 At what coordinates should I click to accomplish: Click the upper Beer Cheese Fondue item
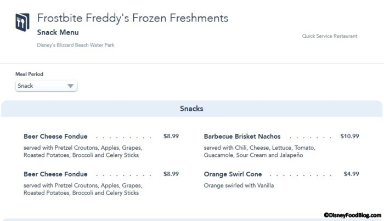pyautogui.click(x=55, y=137)
